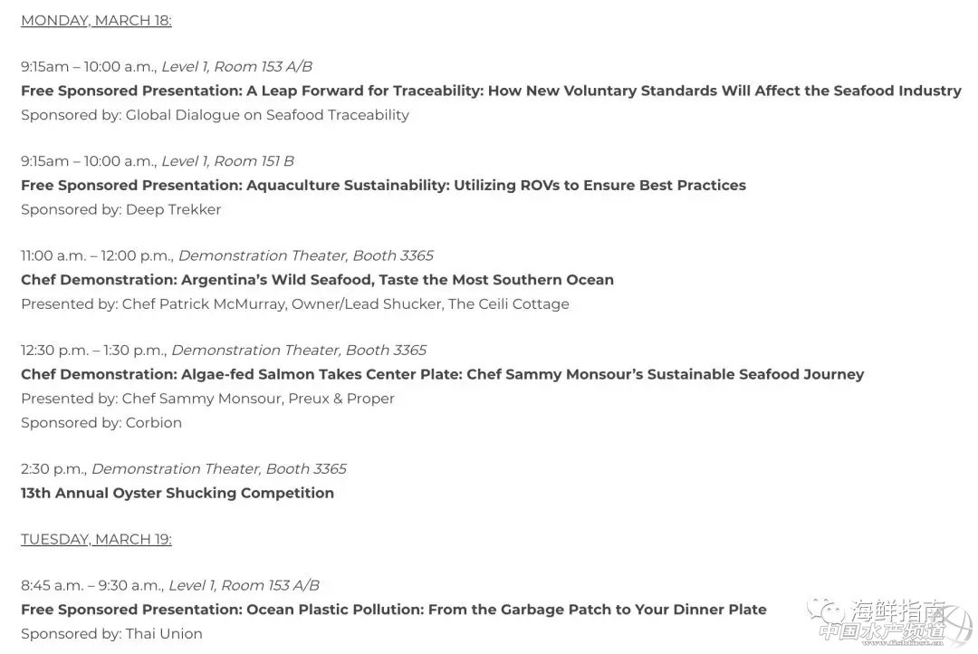This screenshot has height=654, width=978.
Task: Click the Chef Sammy Monsour presenter line
Action: [x=207, y=399]
